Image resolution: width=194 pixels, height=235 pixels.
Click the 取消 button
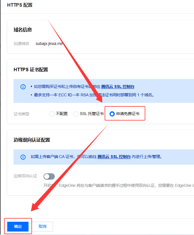pos(42,227)
